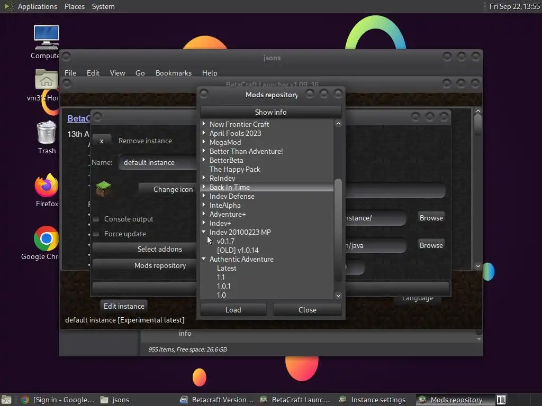Select the [OLD] v1.0.14 version

pyautogui.click(x=238, y=250)
